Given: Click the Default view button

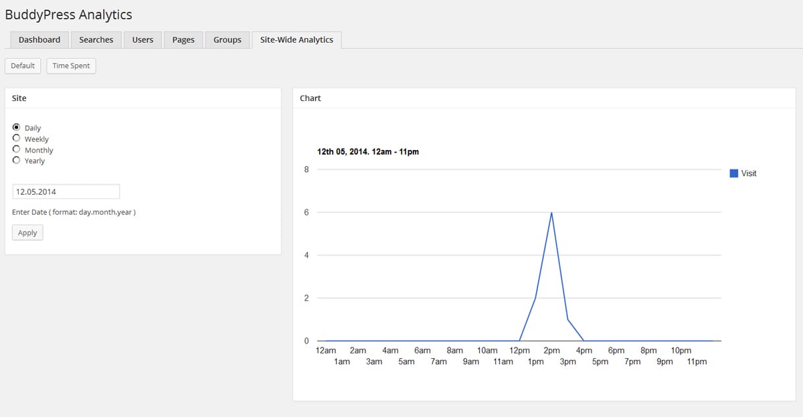Looking at the screenshot, I should point(23,66).
